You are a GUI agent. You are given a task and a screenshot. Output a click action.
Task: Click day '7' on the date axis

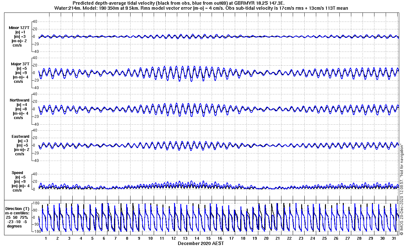click(116, 238)
